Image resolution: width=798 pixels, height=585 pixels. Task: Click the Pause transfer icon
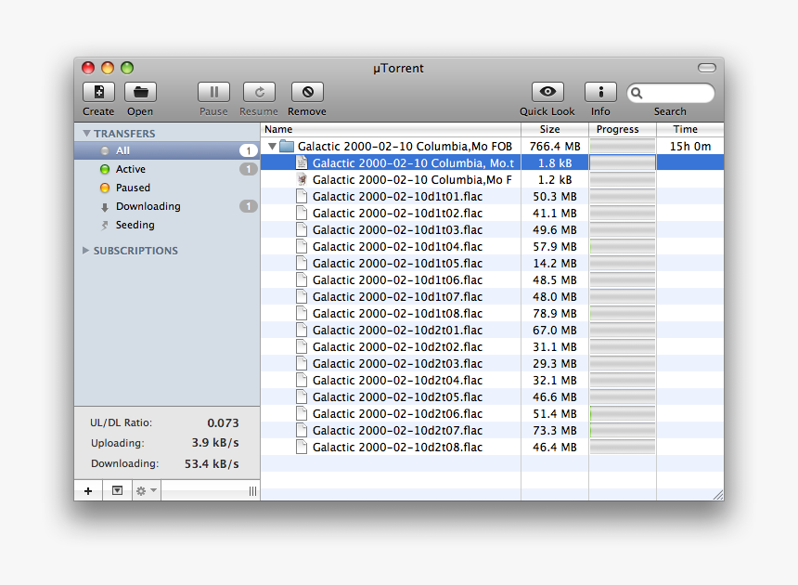pos(213,92)
